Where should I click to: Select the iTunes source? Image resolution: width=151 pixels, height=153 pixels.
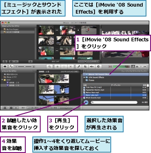click(116, 80)
